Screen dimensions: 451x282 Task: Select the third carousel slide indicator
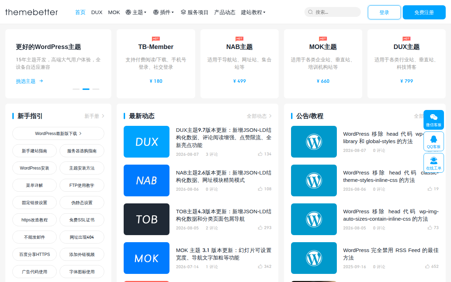click(96, 89)
